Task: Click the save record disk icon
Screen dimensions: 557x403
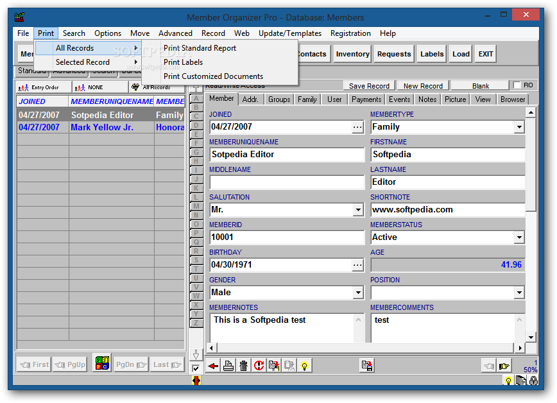Action: tap(366, 366)
